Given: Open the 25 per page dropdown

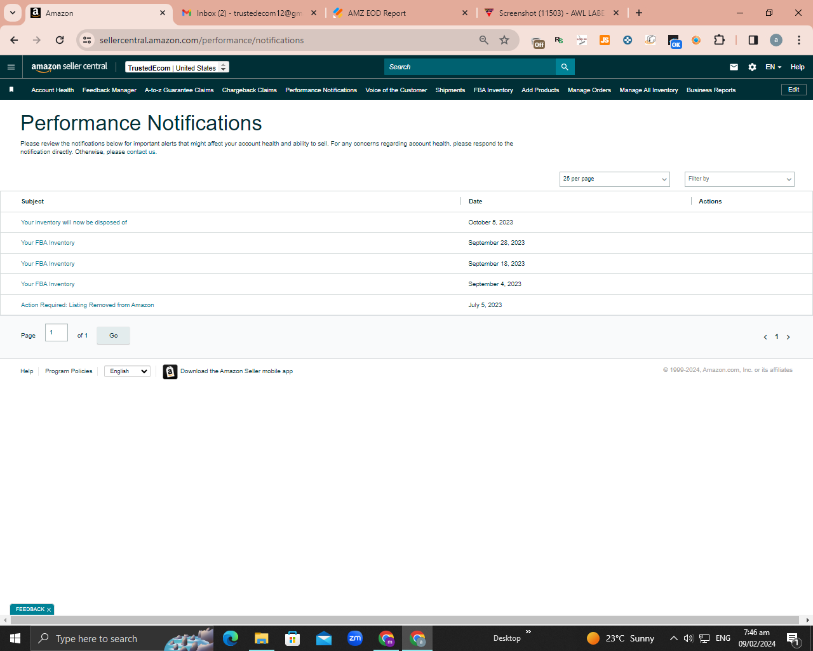Looking at the screenshot, I should click(x=615, y=179).
